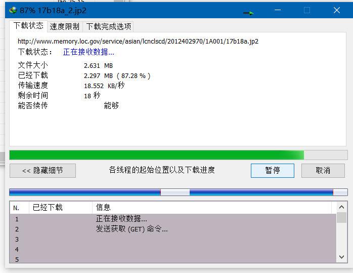Minimize the download window

pyautogui.click(x=278, y=10)
